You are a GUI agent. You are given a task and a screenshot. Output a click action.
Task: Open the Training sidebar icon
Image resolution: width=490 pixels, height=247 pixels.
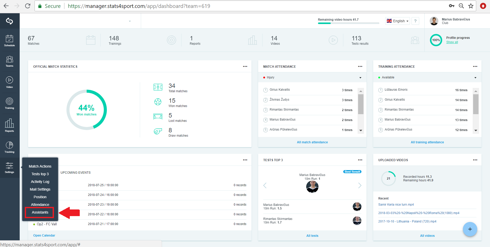pos(9,103)
